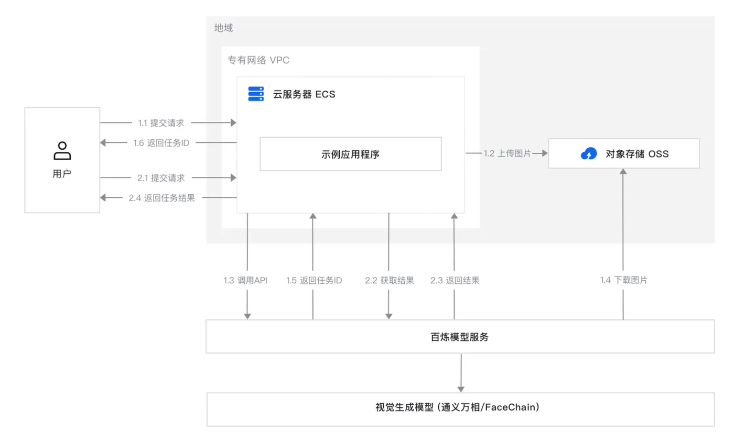Click the 2.3 返回结果 label
The width and height of the screenshot is (734, 432).
pyautogui.click(x=455, y=280)
